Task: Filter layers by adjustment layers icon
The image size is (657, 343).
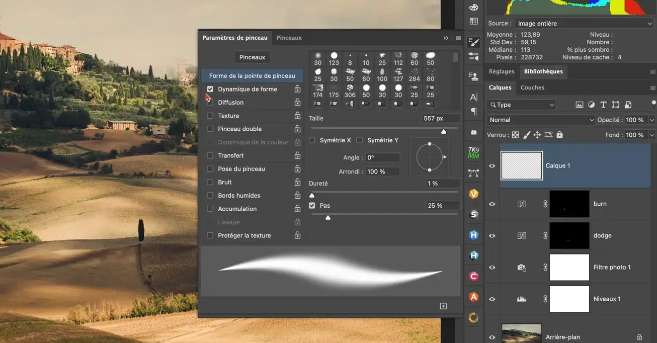Action: coord(592,105)
